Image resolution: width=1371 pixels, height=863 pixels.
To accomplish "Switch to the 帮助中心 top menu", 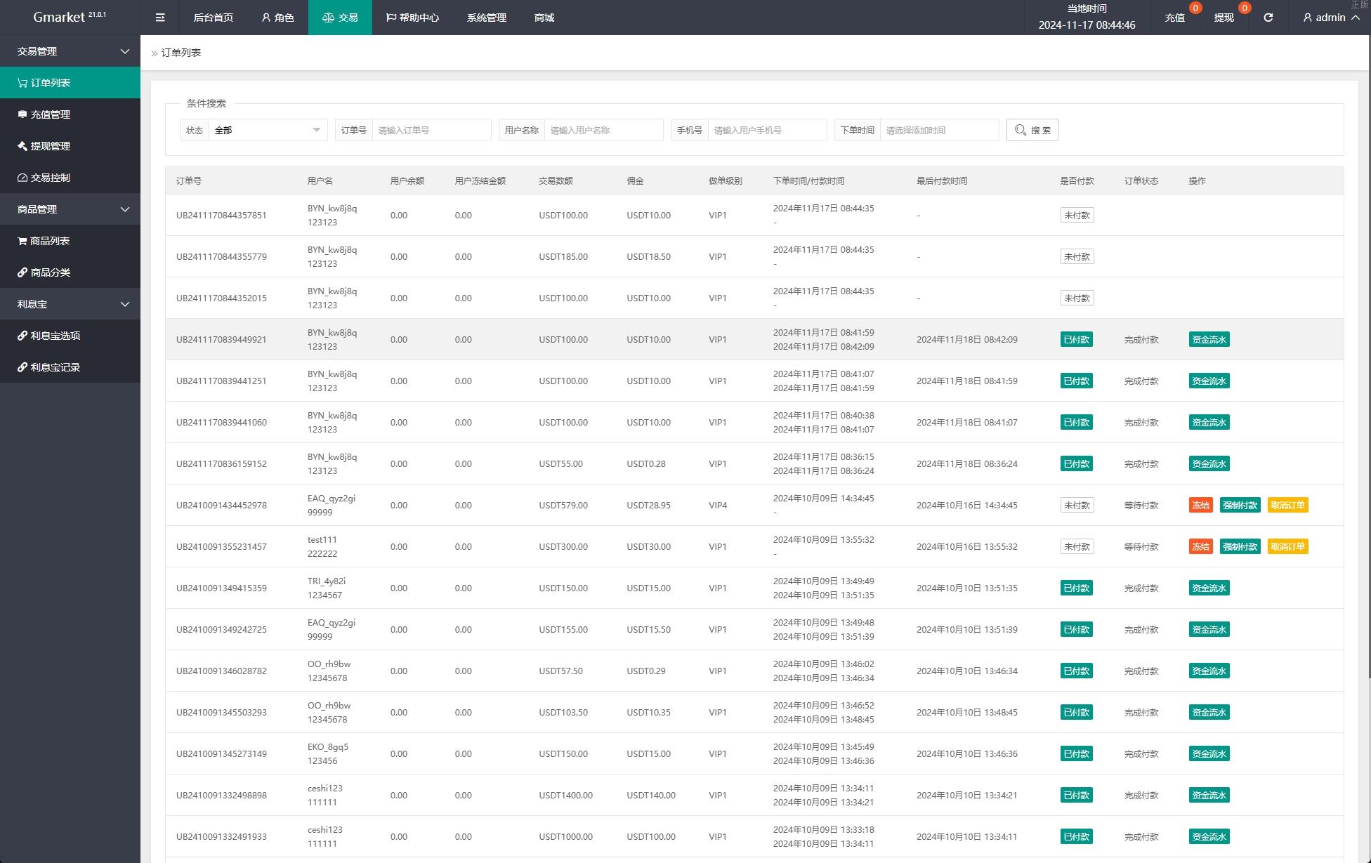I will click(412, 18).
